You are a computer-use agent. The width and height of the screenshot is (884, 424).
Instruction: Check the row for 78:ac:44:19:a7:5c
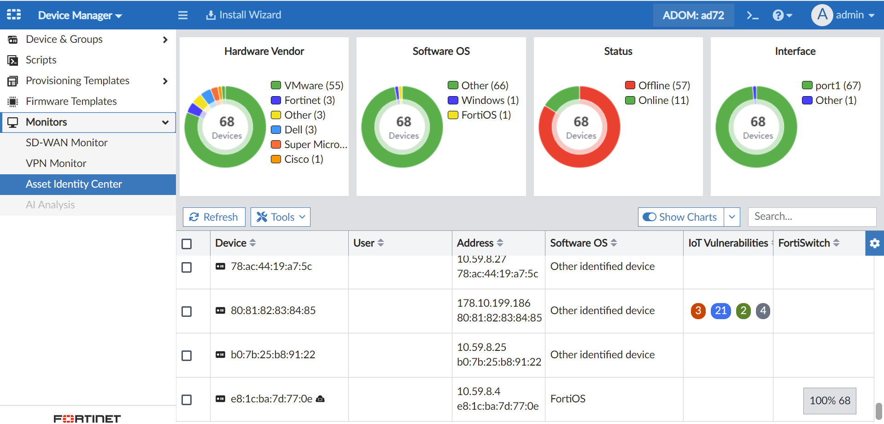tap(187, 267)
